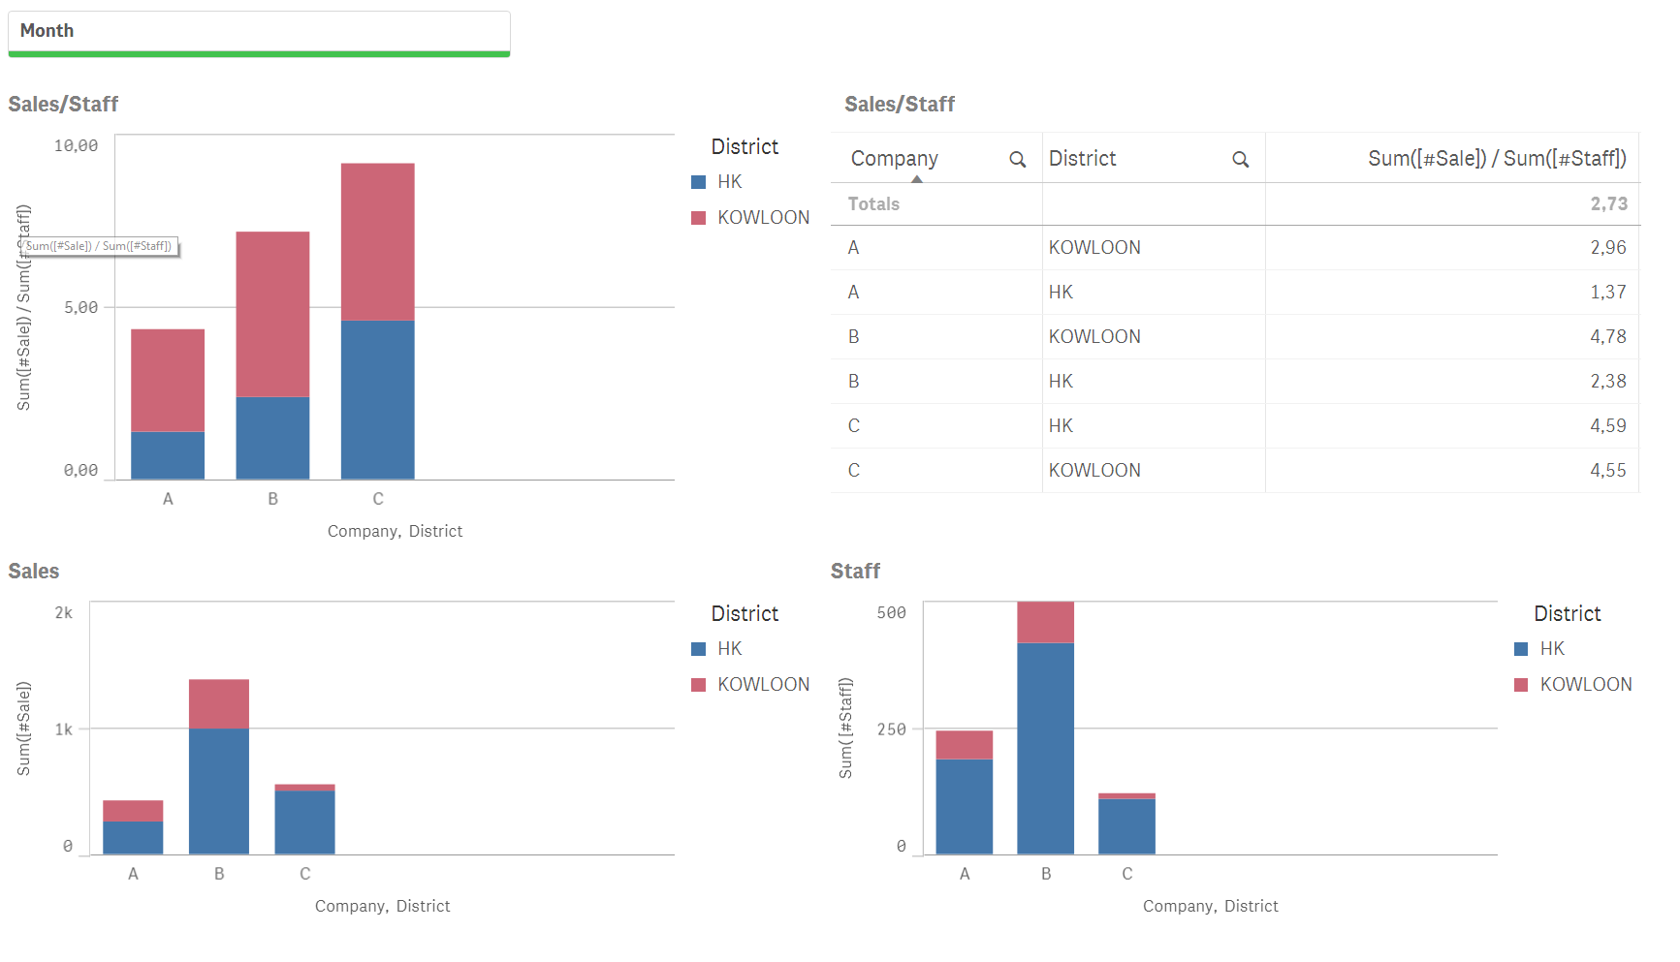1680x962 pixels.
Task: Click HK segment of bar B in Sales/Staff chart
Action: tap(272, 438)
